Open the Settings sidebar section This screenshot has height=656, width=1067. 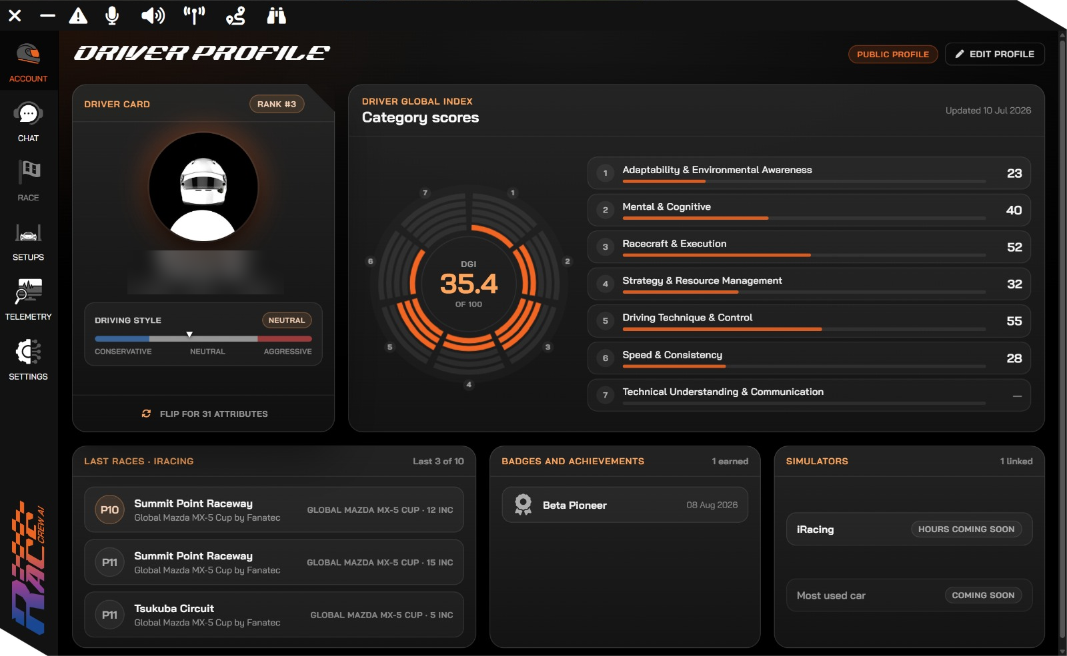(x=28, y=360)
